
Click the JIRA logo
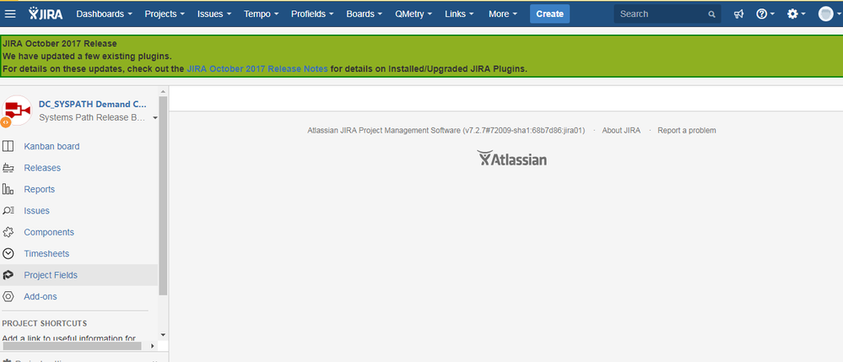(x=46, y=14)
